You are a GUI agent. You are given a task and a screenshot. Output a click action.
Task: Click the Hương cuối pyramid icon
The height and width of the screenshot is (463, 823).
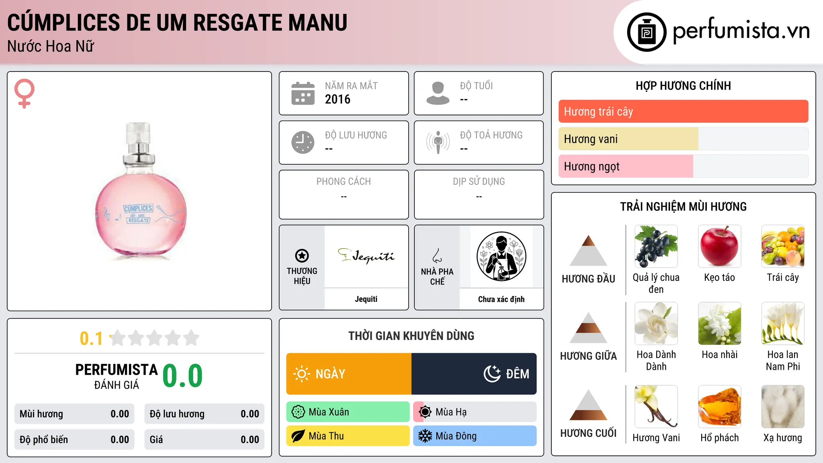(x=588, y=405)
